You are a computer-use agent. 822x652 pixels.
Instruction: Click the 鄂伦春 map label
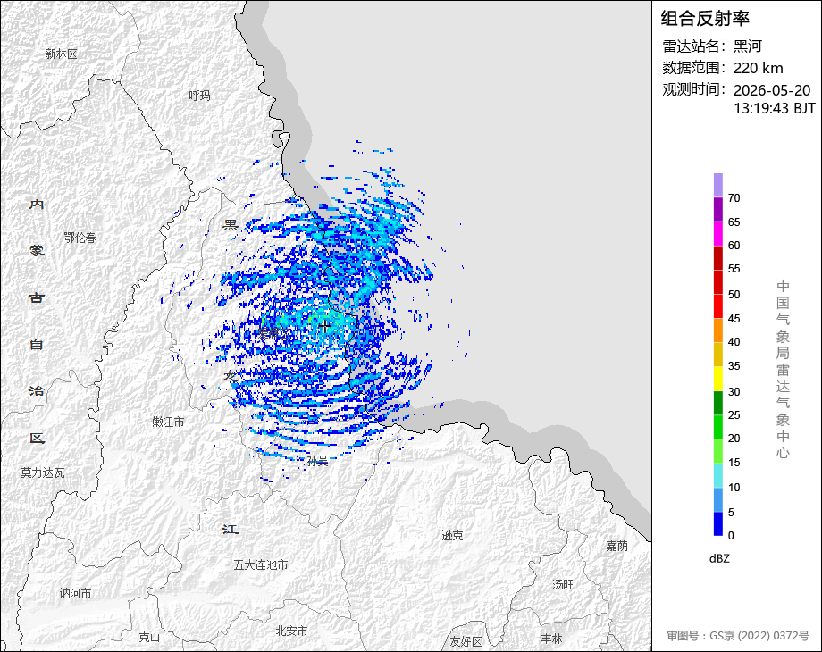click(80, 238)
